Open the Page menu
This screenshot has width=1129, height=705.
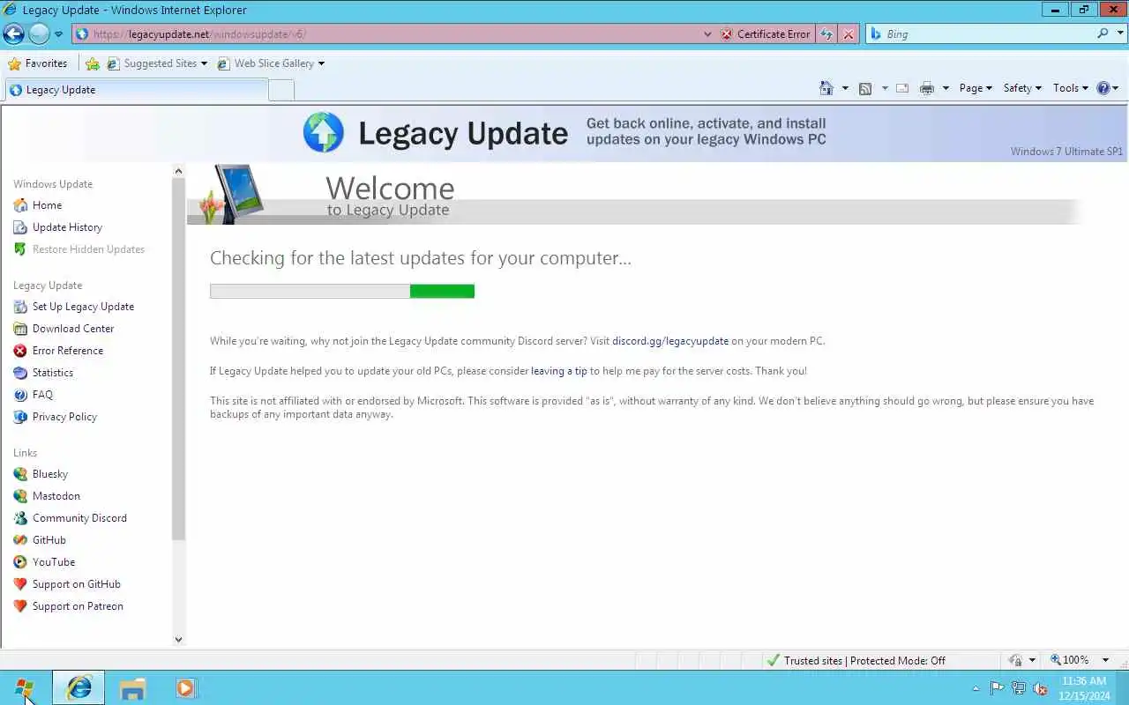tap(976, 88)
